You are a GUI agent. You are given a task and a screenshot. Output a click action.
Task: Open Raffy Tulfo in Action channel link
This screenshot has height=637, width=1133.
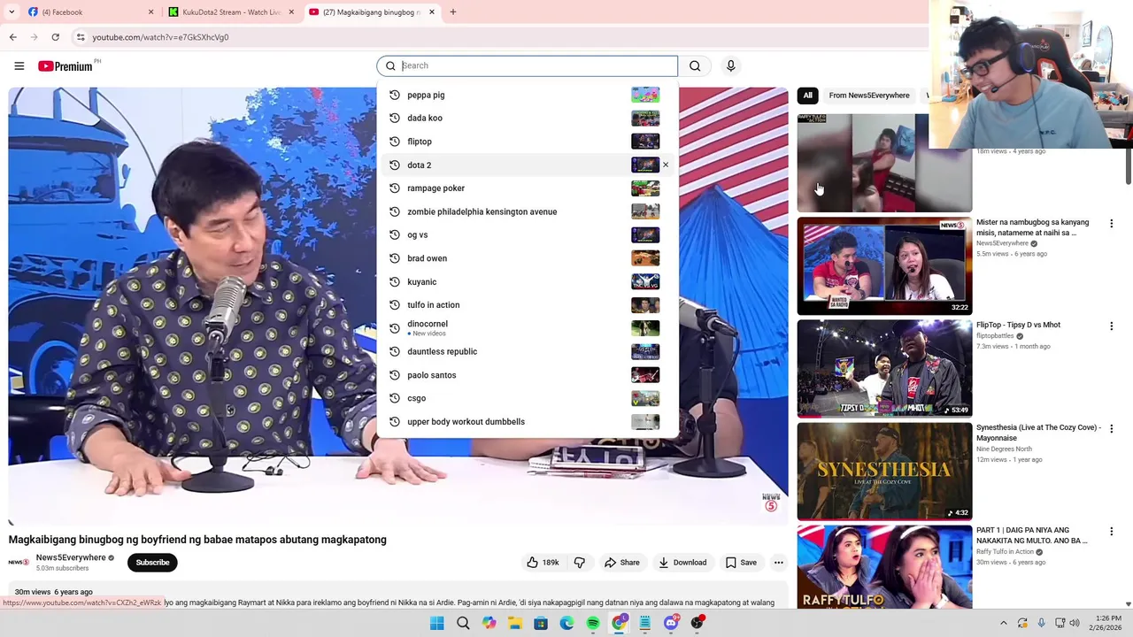[1005, 552]
